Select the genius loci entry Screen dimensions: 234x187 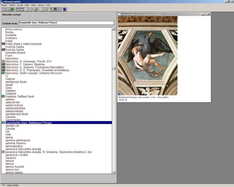[12, 169]
